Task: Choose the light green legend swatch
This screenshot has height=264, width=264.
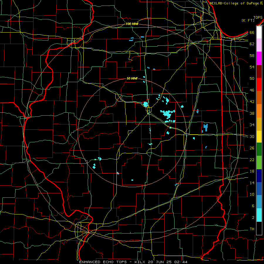Action: click(259, 163)
